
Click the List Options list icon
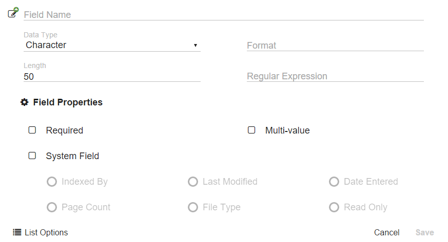coord(17,232)
